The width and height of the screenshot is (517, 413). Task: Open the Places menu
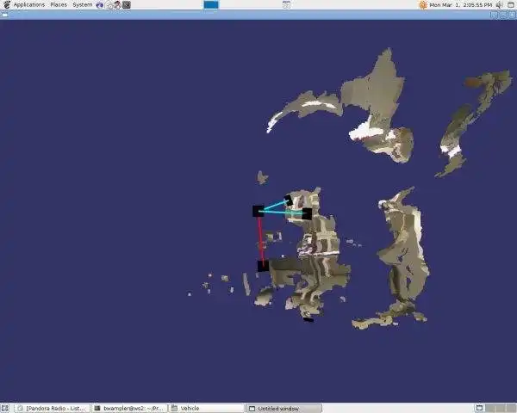59,4
